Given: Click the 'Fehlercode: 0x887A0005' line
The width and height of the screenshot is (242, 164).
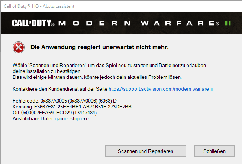Looking at the screenshot, I should tap(65, 101).
